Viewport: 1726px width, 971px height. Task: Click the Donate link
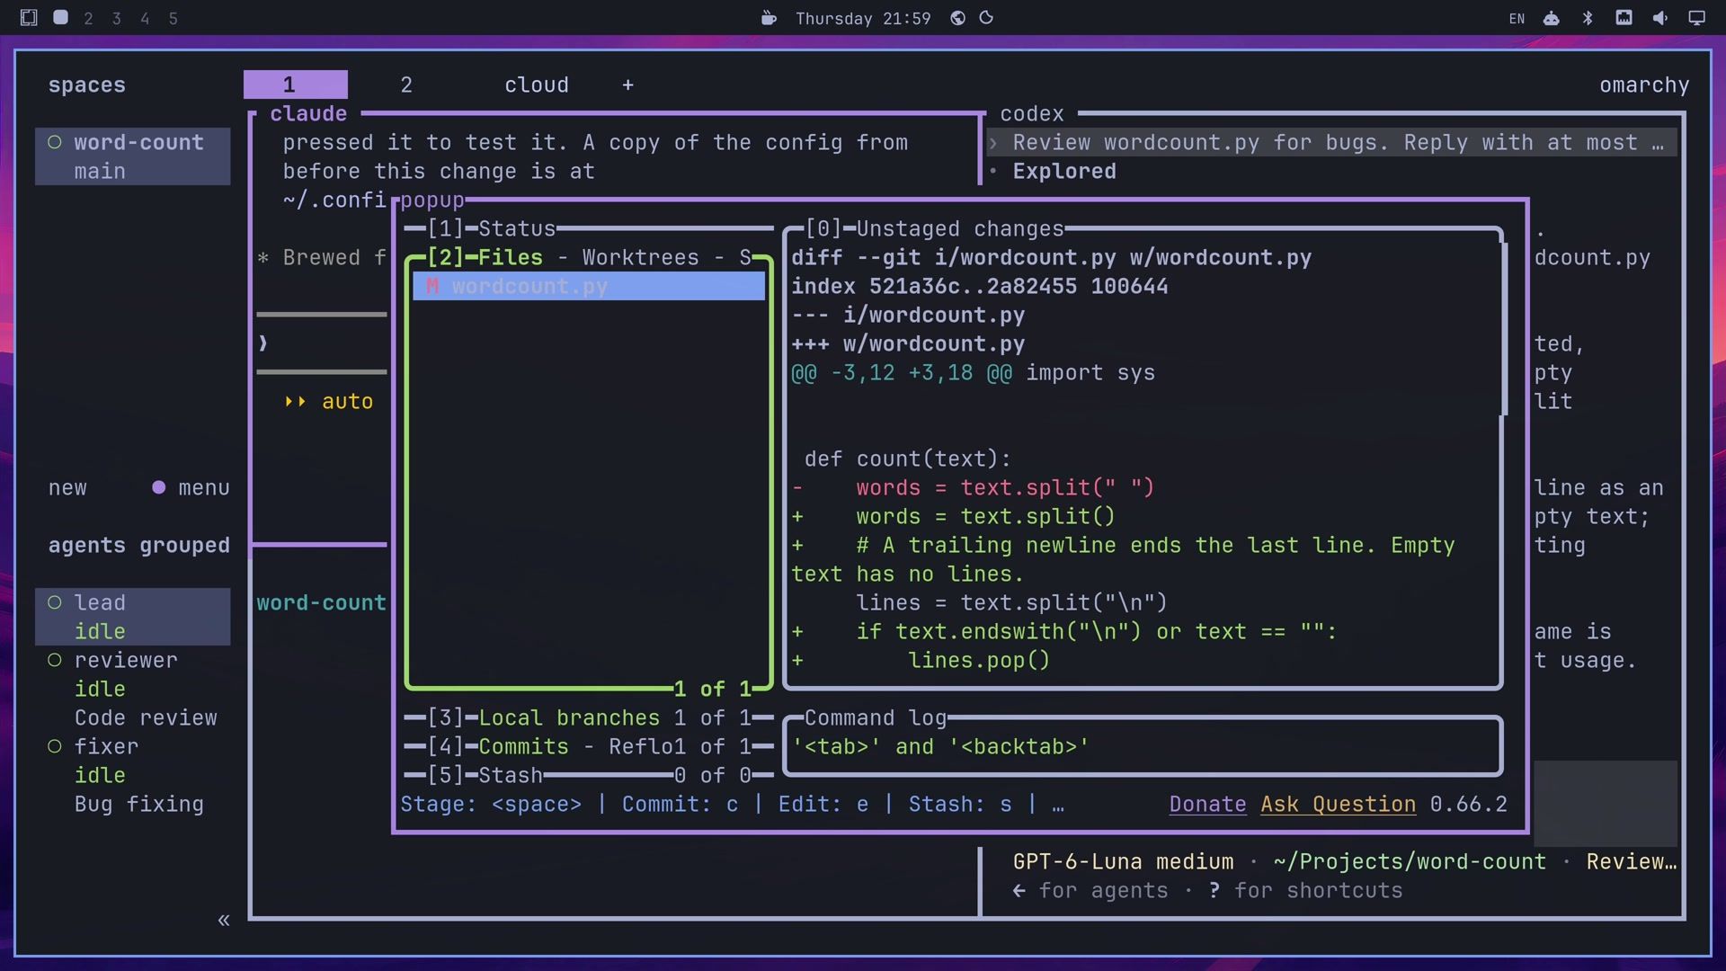(x=1207, y=804)
